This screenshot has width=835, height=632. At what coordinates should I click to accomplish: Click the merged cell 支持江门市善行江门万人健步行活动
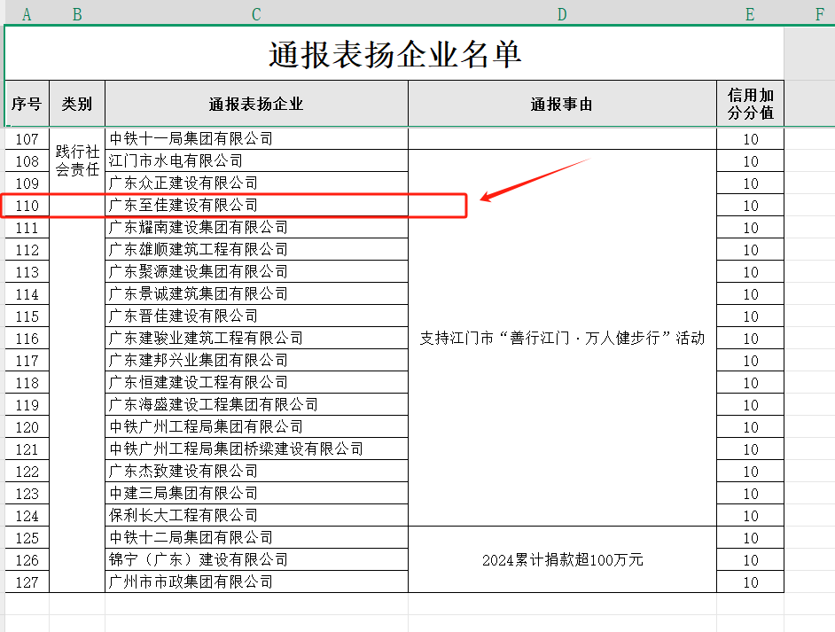[562, 338]
